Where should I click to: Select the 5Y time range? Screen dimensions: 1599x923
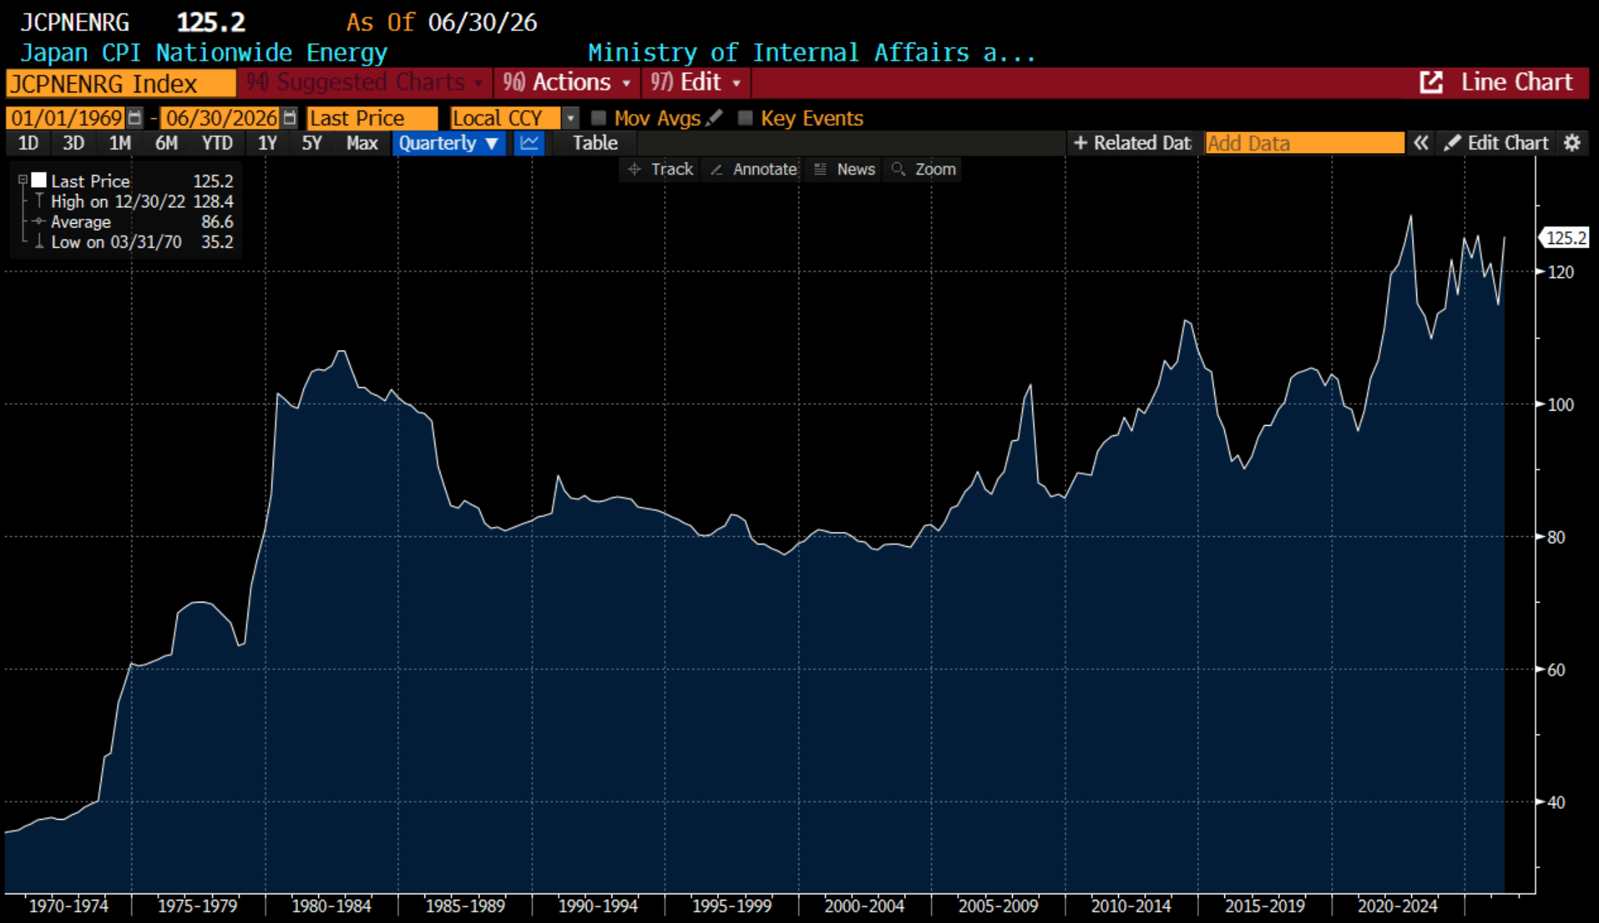click(312, 143)
